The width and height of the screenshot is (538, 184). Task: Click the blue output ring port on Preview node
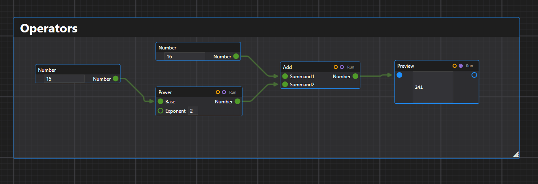tap(474, 75)
